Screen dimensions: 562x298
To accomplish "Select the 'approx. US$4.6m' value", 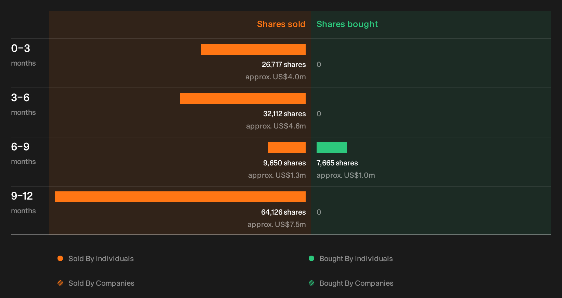I will [x=276, y=126].
